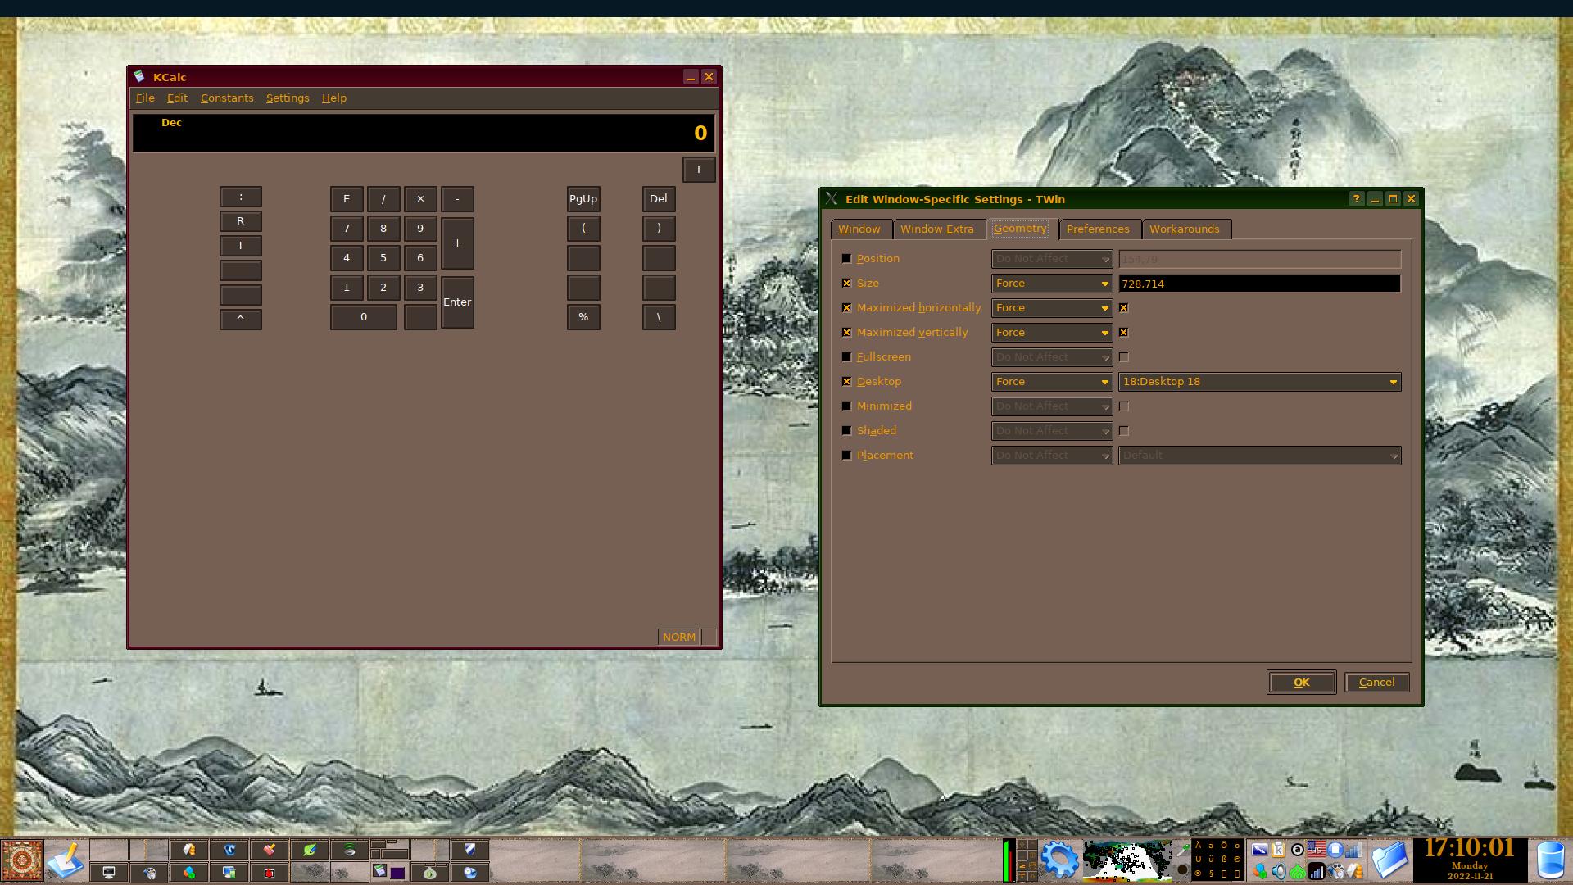
Task: Uncheck the Size rule checkbox
Action: pyautogui.click(x=846, y=283)
